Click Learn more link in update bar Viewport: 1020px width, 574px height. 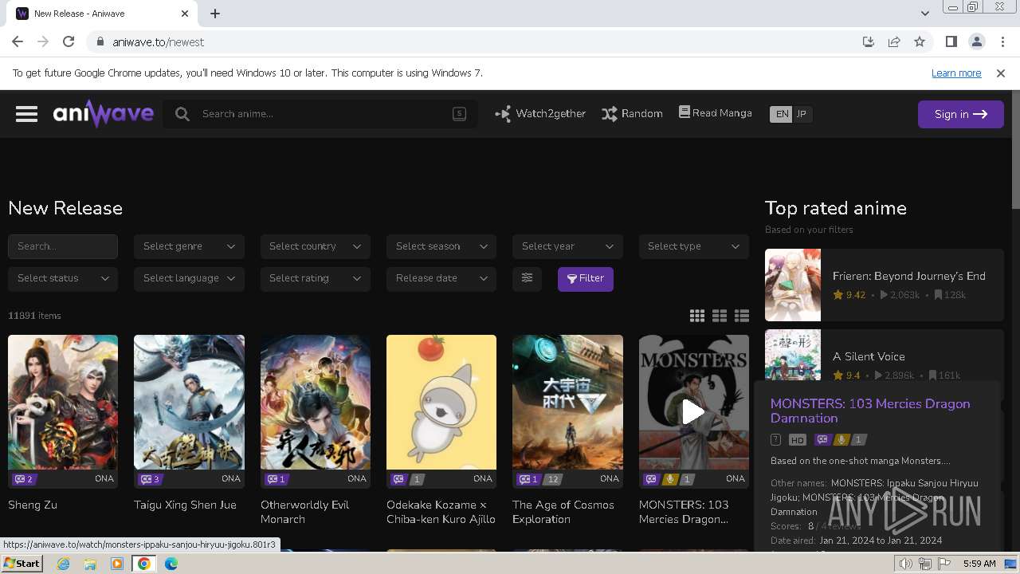tap(956, 73)
